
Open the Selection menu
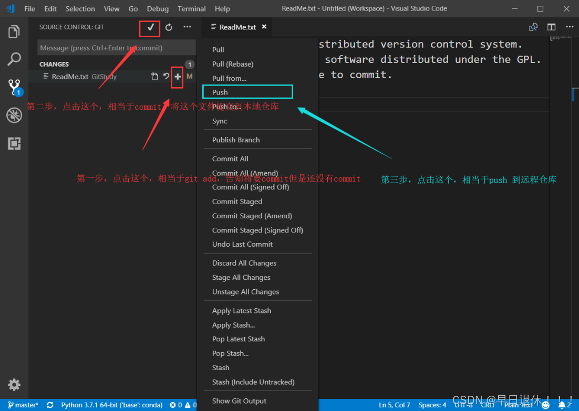click(x=80, y=8)
